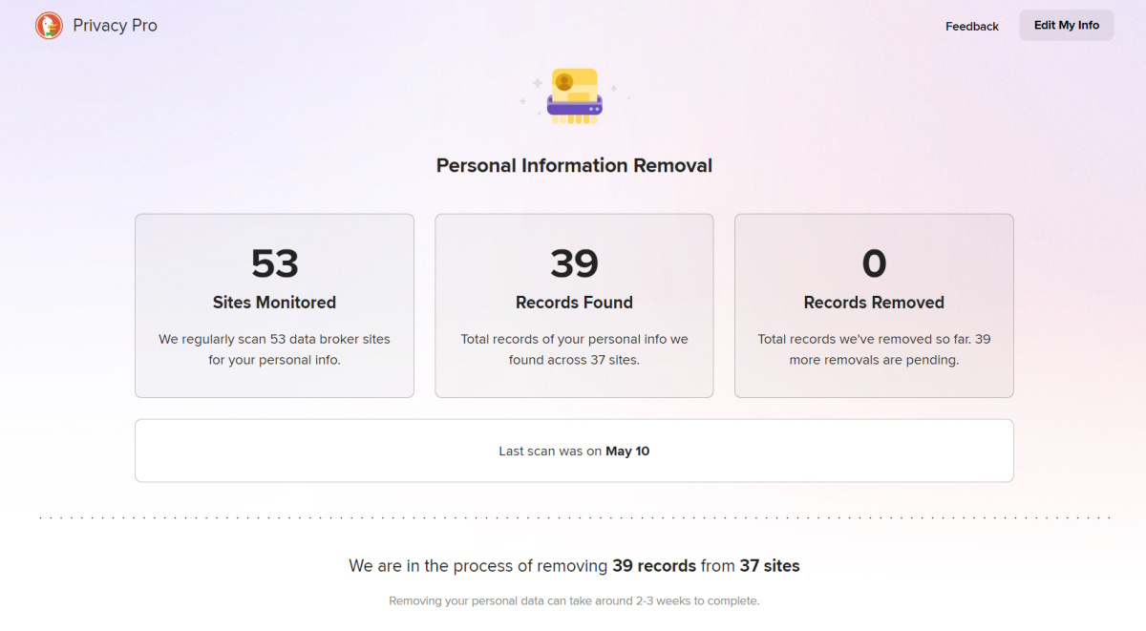This screenshot has height=631, width=1146.
Task: Open the Feedback link
Action: pyautogui.click(x=971, y=26)
